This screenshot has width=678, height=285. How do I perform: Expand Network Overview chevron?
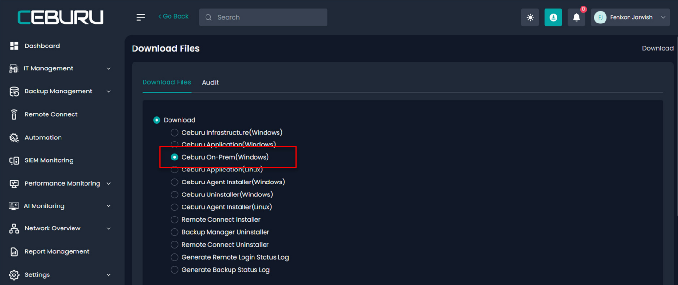tap(109, 228)
